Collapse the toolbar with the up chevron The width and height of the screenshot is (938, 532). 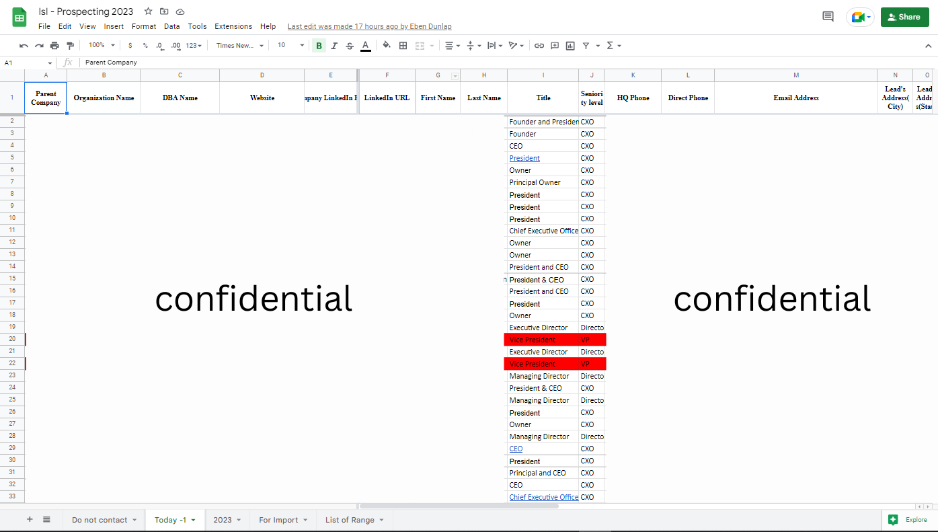point(929,46)
